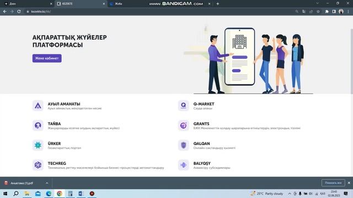The height and width of the screenshot is (198, 353).
Task: Open Microsoft Word from taskbar
Action: pos(81,193)
